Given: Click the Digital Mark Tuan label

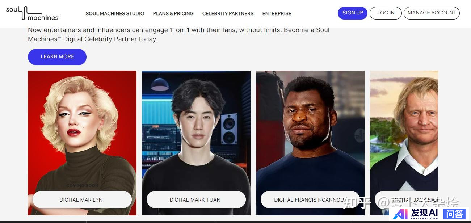Looking at the screenshot, I should 196,199.
